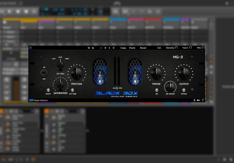Click the Copy button
This screenshot has height=163, width=234.
click(x=123, y=48)
